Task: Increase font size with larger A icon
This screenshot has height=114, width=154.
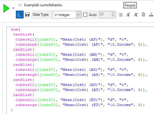Action: (136, 15)
